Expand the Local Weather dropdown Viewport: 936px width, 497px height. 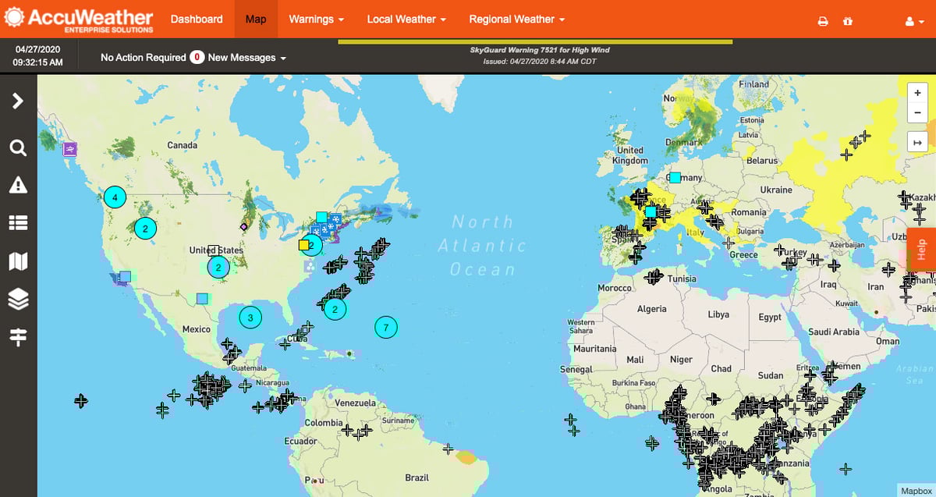tap(406, 20)
